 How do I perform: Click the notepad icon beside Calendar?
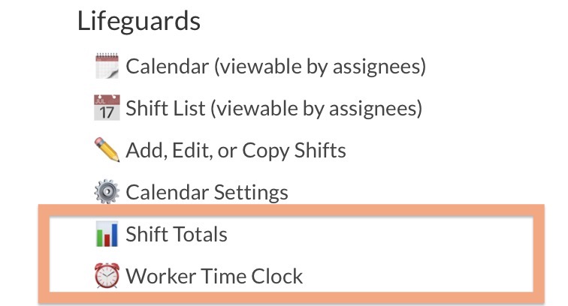coord(108,66)
